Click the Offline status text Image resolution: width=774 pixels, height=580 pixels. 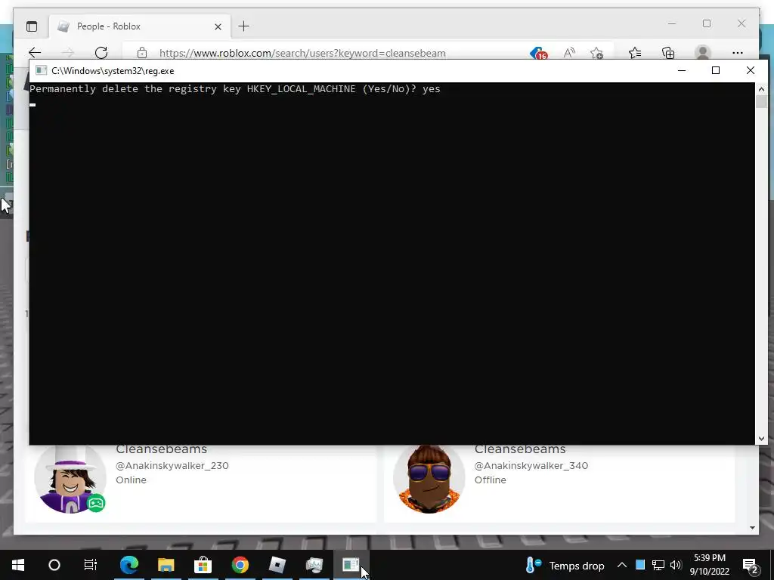coord(490,480)
